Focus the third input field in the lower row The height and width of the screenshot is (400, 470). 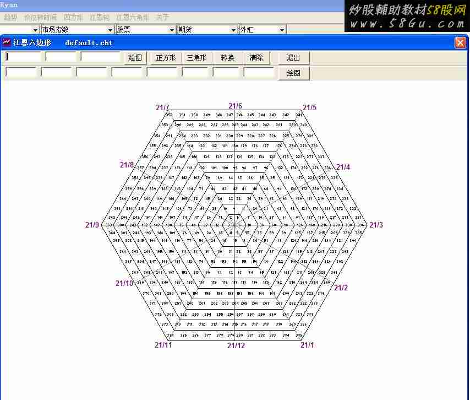92,73
